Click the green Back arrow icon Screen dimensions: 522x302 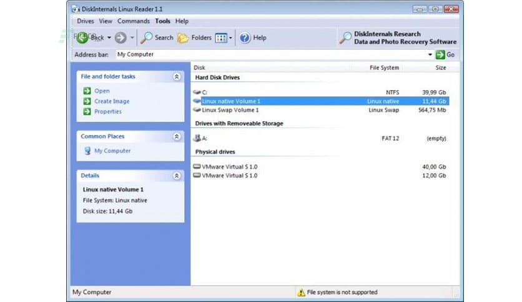pos(82,37)
